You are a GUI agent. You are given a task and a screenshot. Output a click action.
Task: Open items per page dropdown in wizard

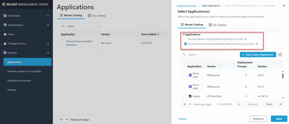(186, 104)
